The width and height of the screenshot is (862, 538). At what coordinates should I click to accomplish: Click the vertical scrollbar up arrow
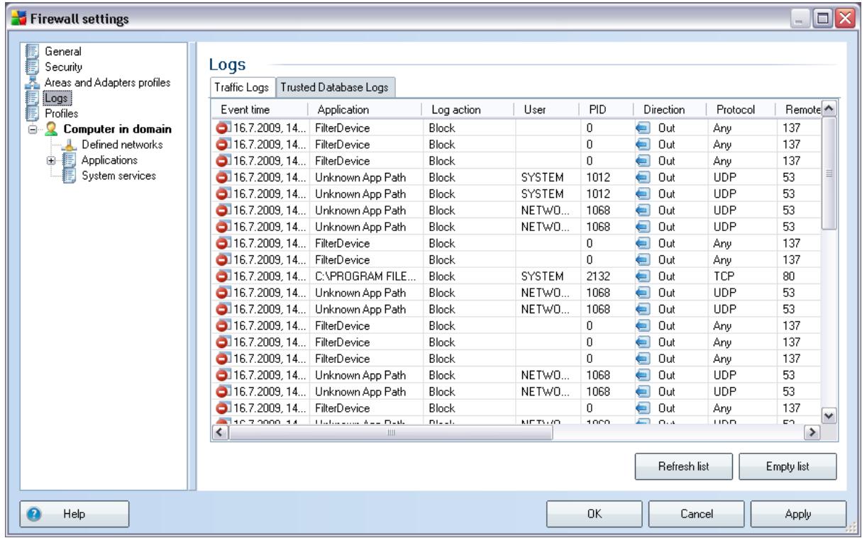(829, 108)
